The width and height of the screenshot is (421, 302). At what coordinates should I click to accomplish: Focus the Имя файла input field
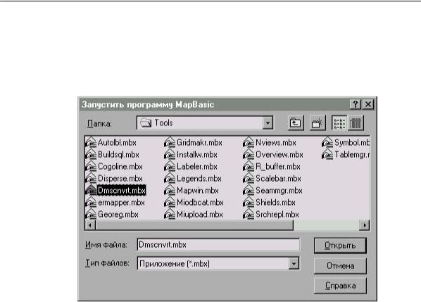tap(218, 244)
